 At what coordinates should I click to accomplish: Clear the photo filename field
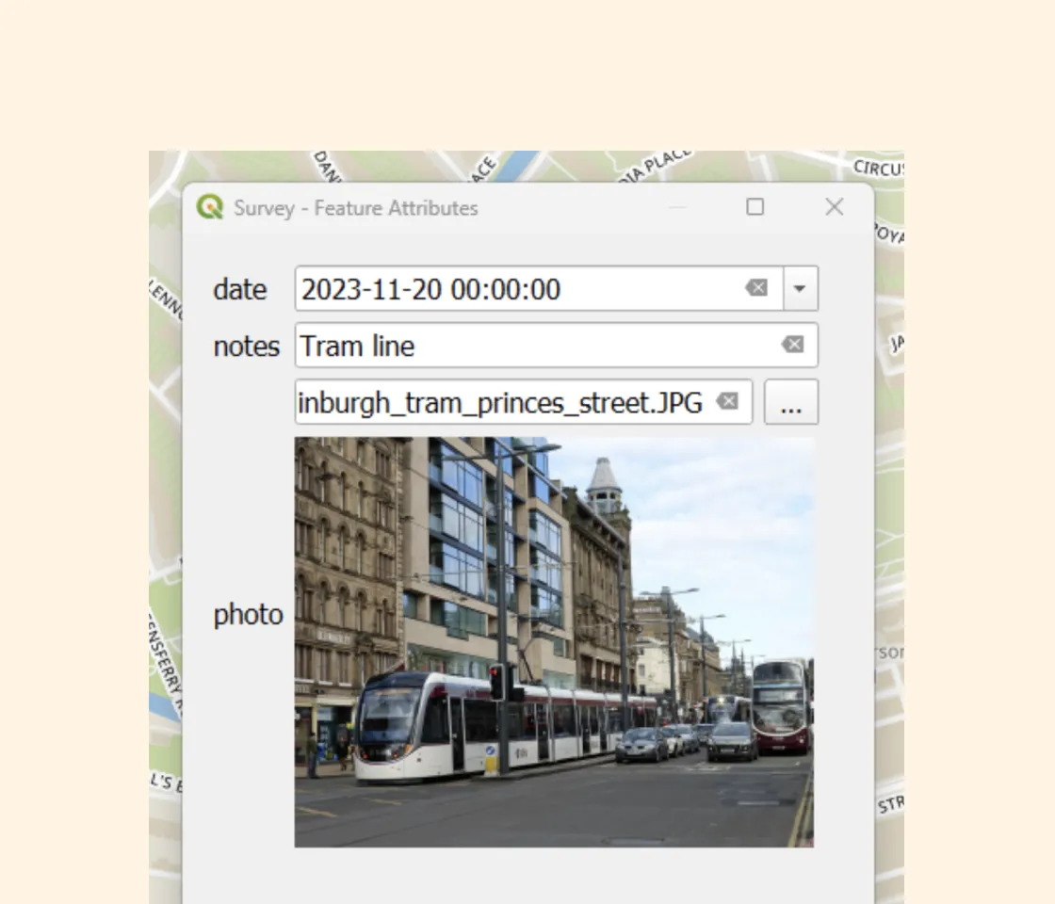[727, 401]
